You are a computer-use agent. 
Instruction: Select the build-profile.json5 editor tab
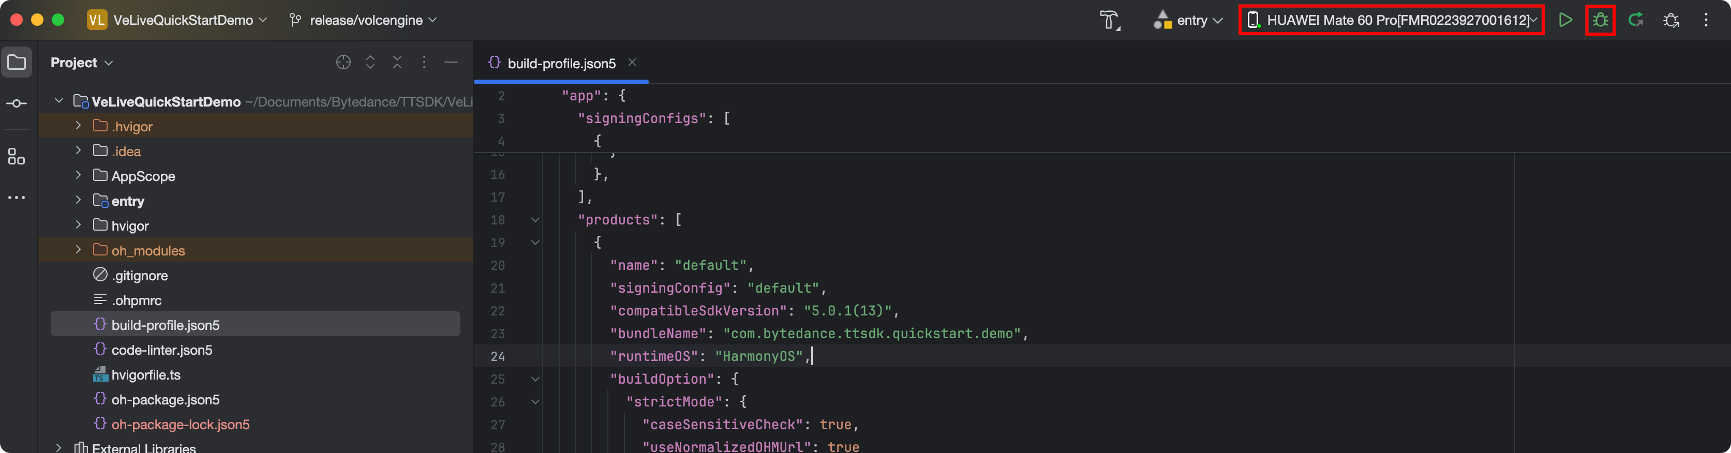click(560, 63)
